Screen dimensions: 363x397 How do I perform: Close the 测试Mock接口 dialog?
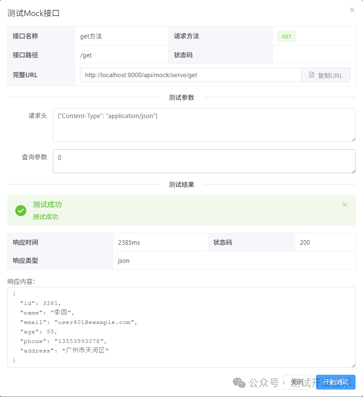(x=352, y=9)
